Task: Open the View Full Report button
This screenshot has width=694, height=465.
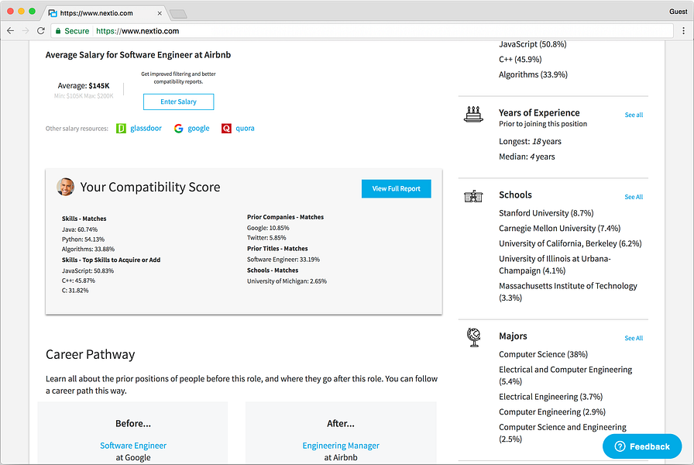Action: point(396,188)
